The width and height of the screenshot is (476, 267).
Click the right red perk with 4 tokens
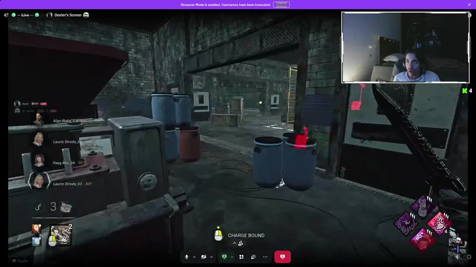[440, 224]
